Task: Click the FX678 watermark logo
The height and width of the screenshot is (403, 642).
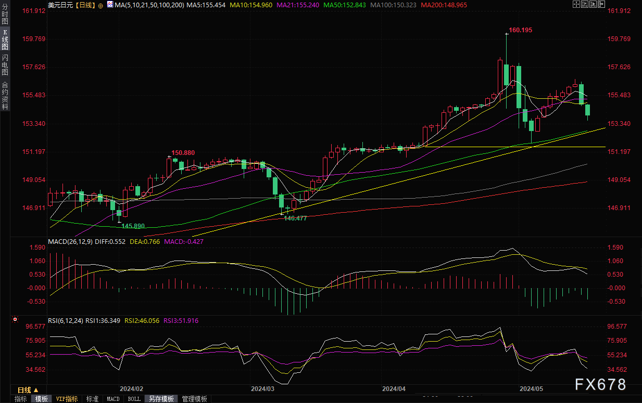Action: tap(600, 384)
